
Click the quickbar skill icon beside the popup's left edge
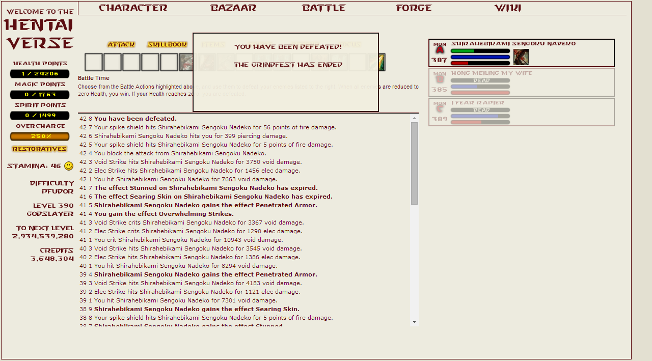point(186,62)
